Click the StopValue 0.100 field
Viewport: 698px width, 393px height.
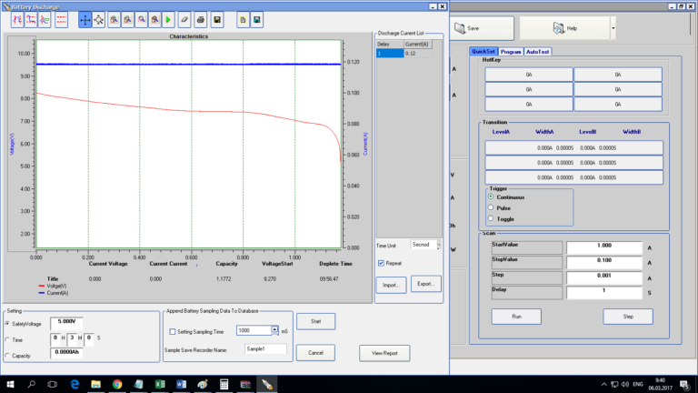(604, 262)
